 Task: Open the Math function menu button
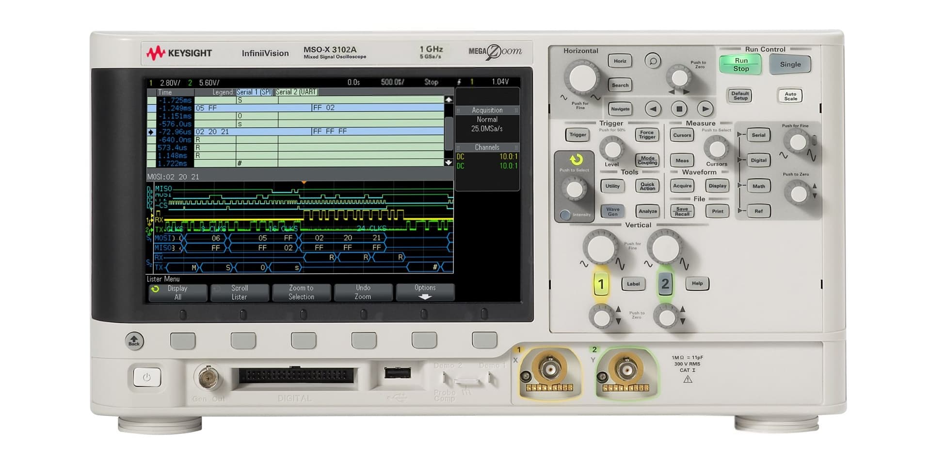758,186
